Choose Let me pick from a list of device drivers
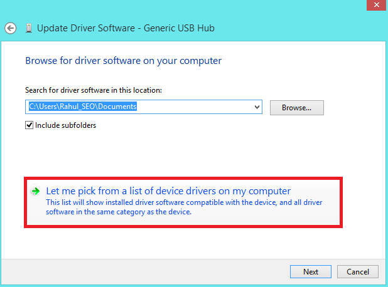Screen dimensions: 388x287 (x=168, y=190)
